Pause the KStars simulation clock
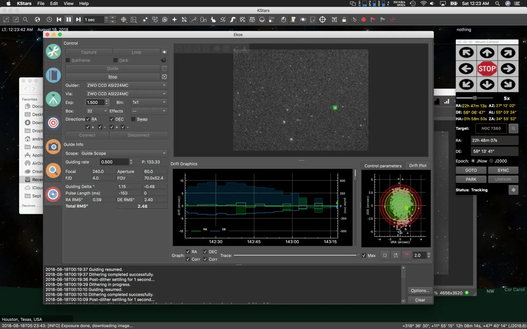This screenshot has height=329, width=527. pos(69,19)
